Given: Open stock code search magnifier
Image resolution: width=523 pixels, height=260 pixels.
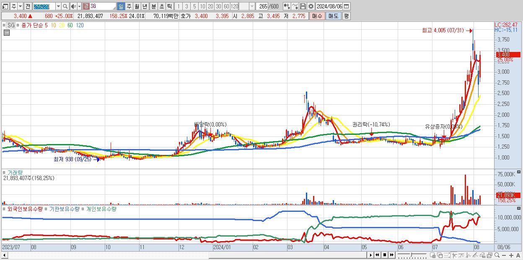Looking at the screenshot, I should coord(65,6).
